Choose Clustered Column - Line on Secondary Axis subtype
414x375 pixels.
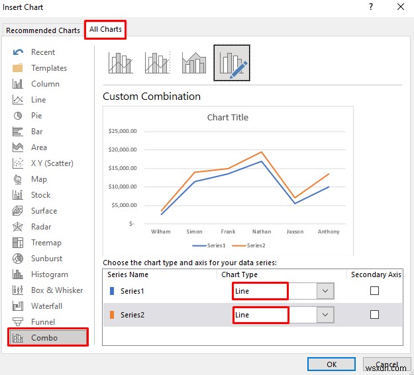(x=158, y=63)
